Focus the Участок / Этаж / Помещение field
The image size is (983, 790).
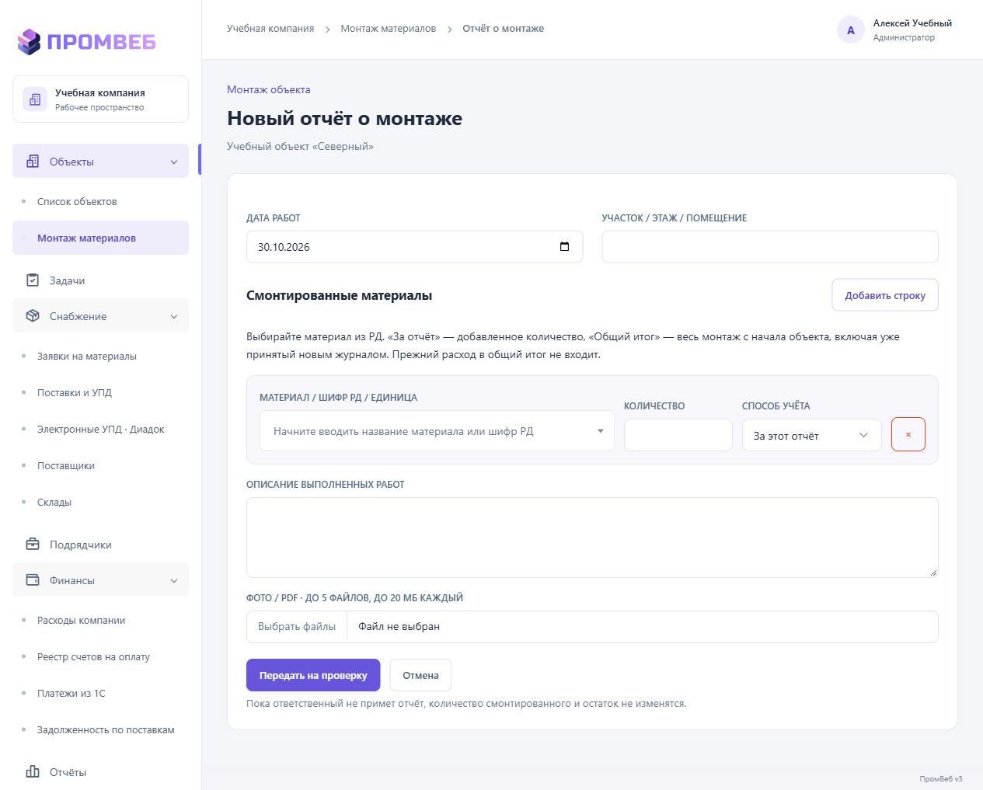coord(770,246)
